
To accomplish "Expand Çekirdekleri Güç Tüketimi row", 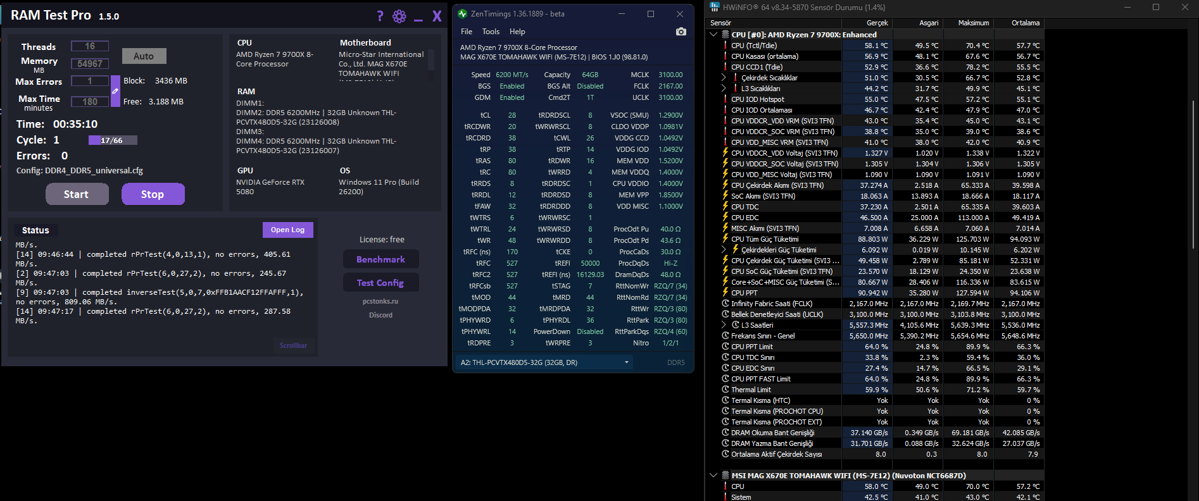I will click(724, 250).
